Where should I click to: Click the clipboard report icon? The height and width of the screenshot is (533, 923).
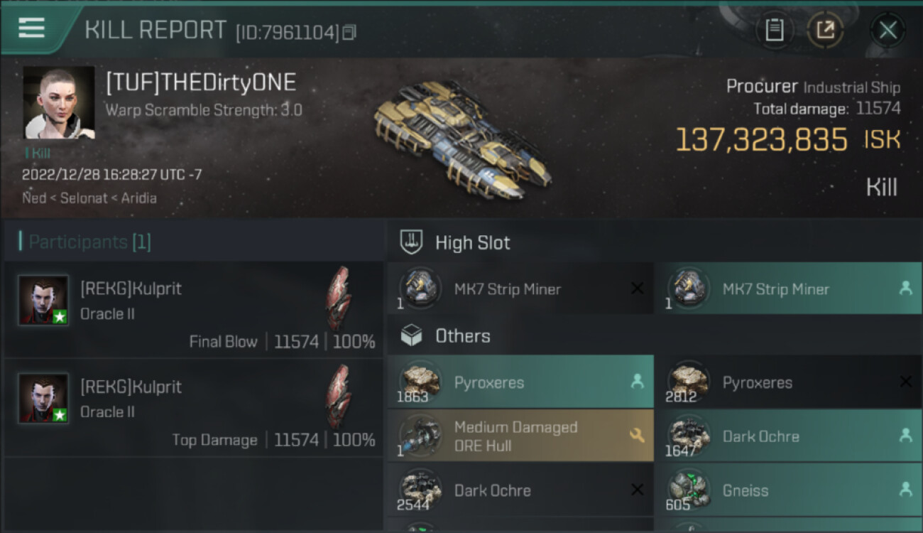click(x=774, y=30)
